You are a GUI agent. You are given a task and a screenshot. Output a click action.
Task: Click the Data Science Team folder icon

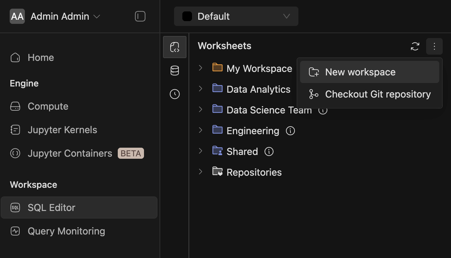(x=218, y=109)
